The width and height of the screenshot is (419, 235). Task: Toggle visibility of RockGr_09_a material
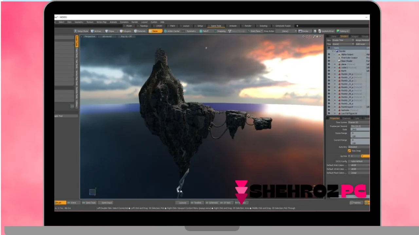(x=329, y=74)
